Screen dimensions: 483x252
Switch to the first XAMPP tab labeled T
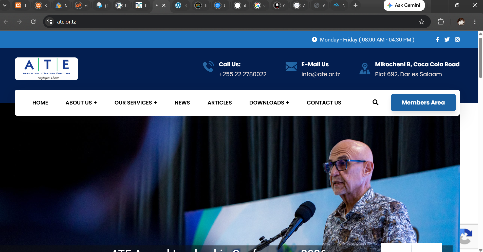[x=21, y=5]
